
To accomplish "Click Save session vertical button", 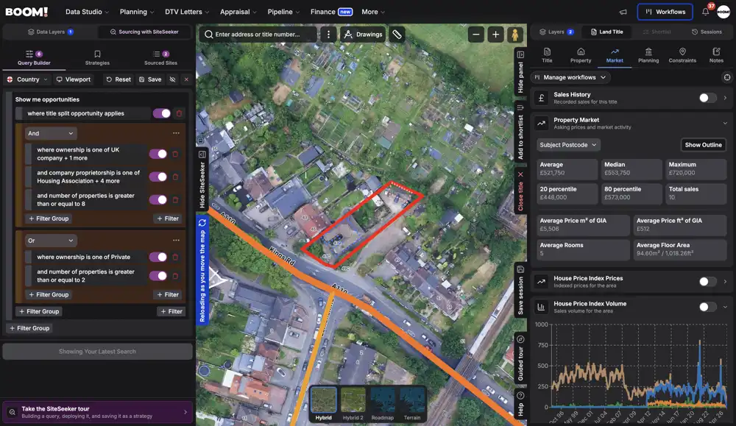I will click(x=520, y=290).
